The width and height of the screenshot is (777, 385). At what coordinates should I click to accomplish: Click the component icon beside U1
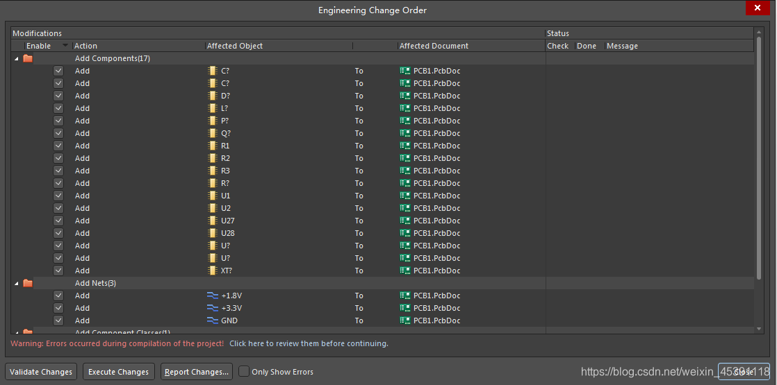point(213,196)
